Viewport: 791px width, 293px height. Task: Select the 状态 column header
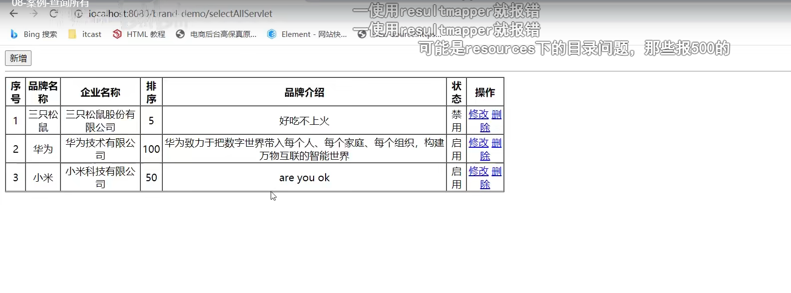pos(456,92)
